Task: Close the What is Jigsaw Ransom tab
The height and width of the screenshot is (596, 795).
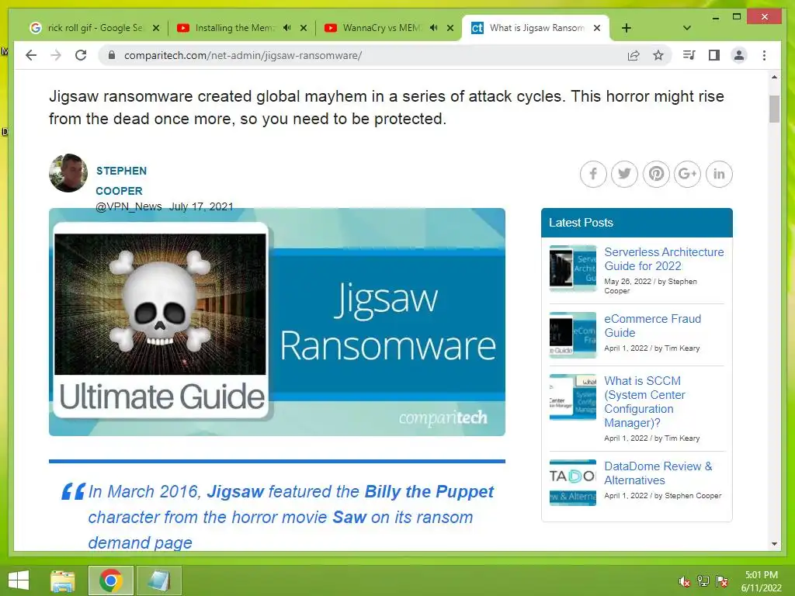Action: pyautogui.click(x=597, y=28)
